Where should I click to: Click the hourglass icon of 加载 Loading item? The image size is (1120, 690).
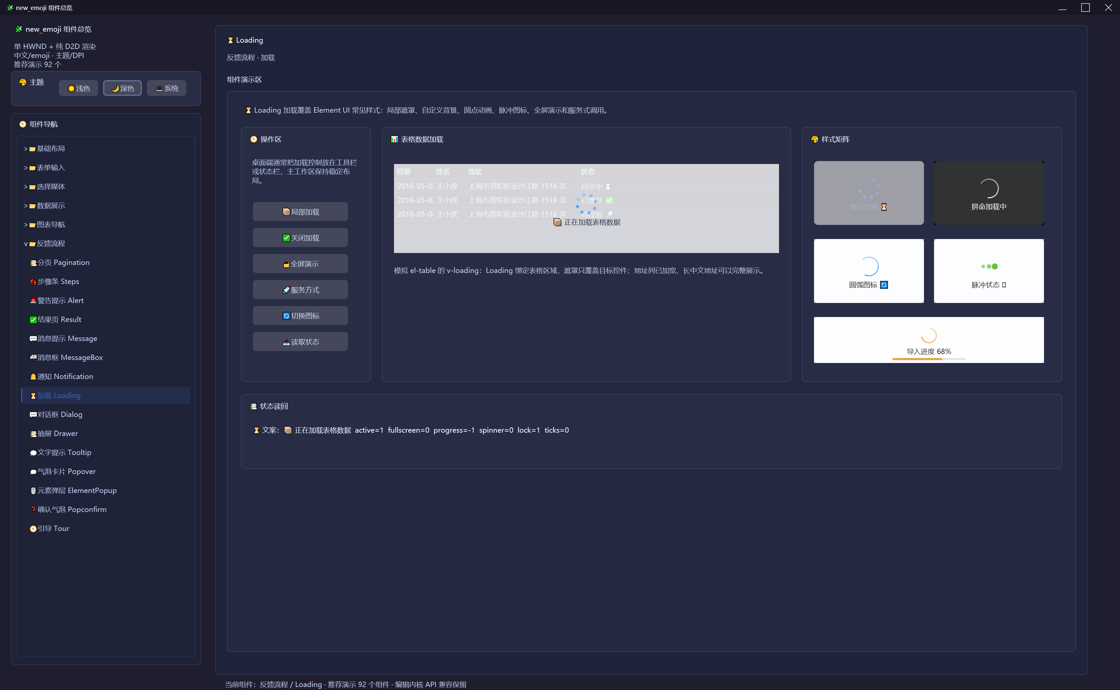coord(33,396)
